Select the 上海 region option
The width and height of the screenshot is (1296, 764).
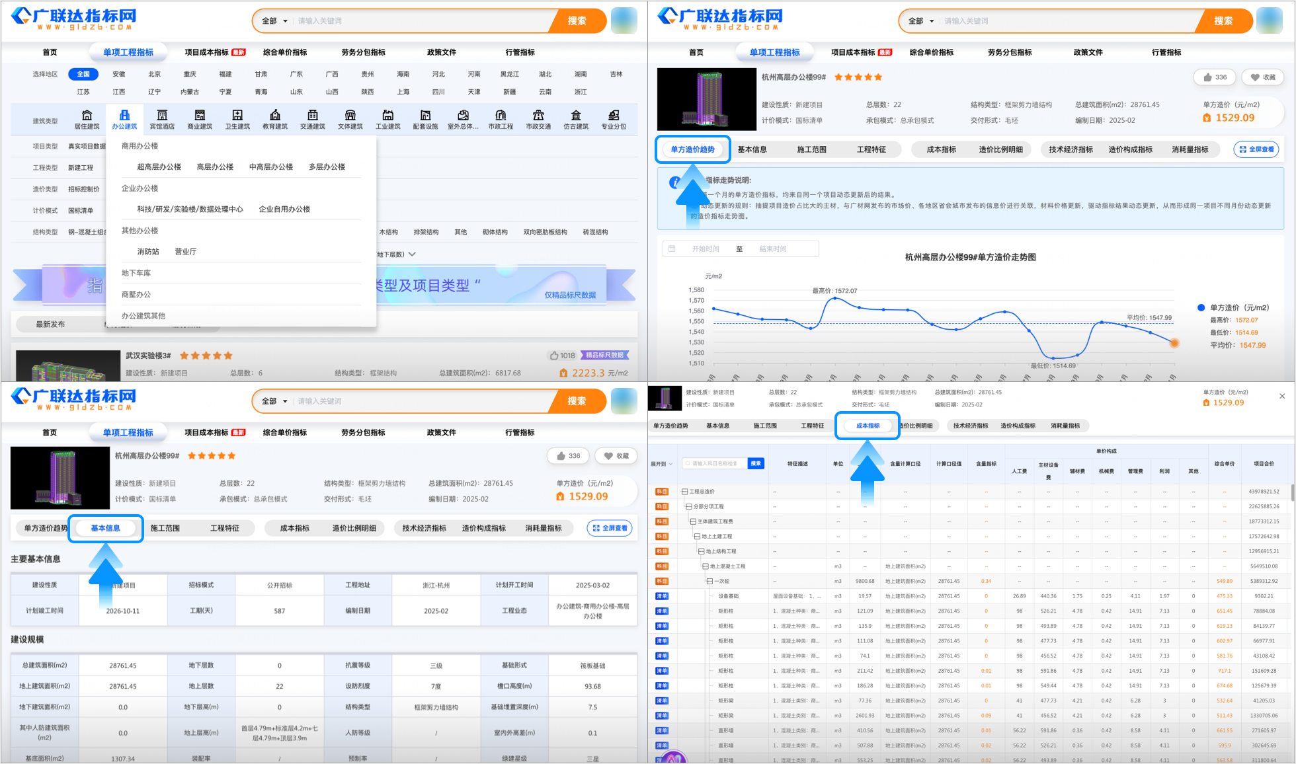(403, 92)
